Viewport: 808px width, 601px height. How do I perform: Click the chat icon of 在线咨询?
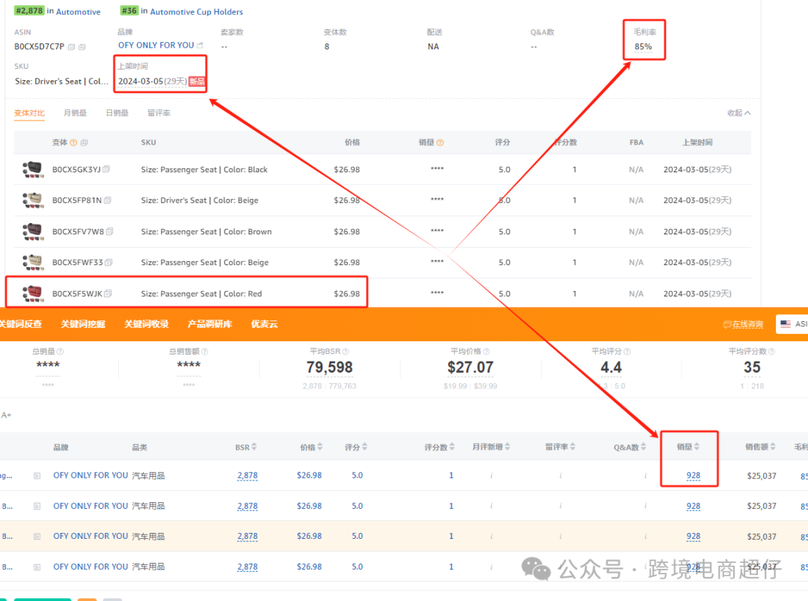pyautogui.click(x=727, y=325)
